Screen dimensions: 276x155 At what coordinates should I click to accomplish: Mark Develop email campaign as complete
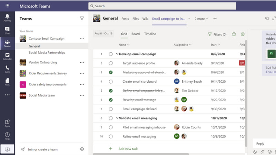(x=111, y=54)
